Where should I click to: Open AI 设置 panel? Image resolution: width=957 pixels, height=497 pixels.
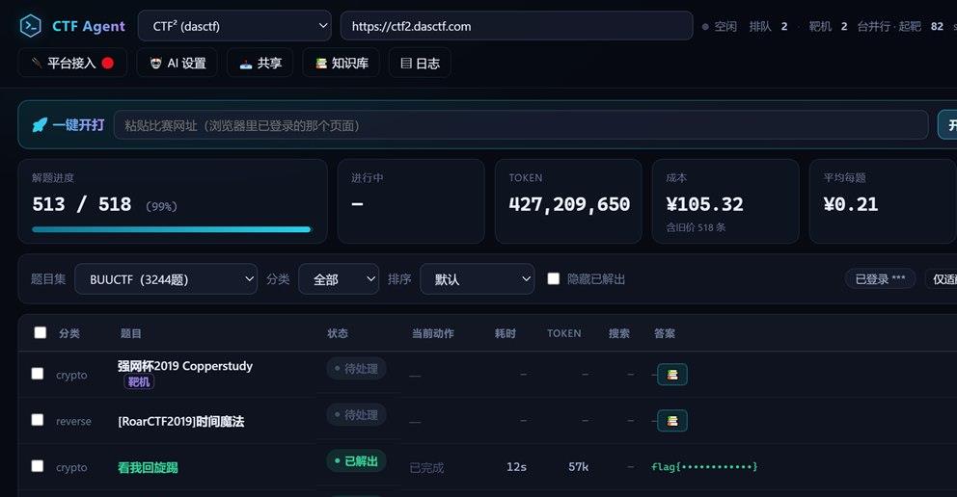(178, 63)
